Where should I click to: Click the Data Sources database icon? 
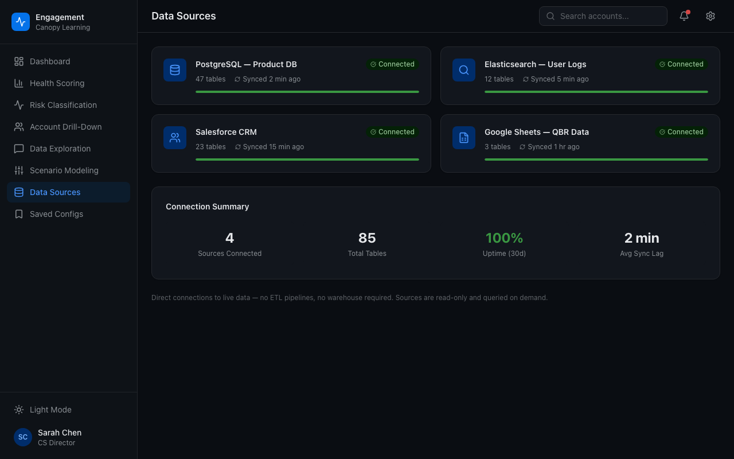pos(19,192)
